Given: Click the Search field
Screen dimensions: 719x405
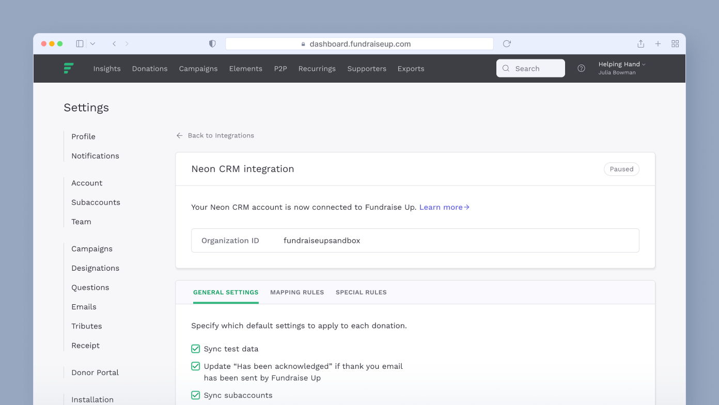Looking at the screenshot, I should [x=530, y=68].
